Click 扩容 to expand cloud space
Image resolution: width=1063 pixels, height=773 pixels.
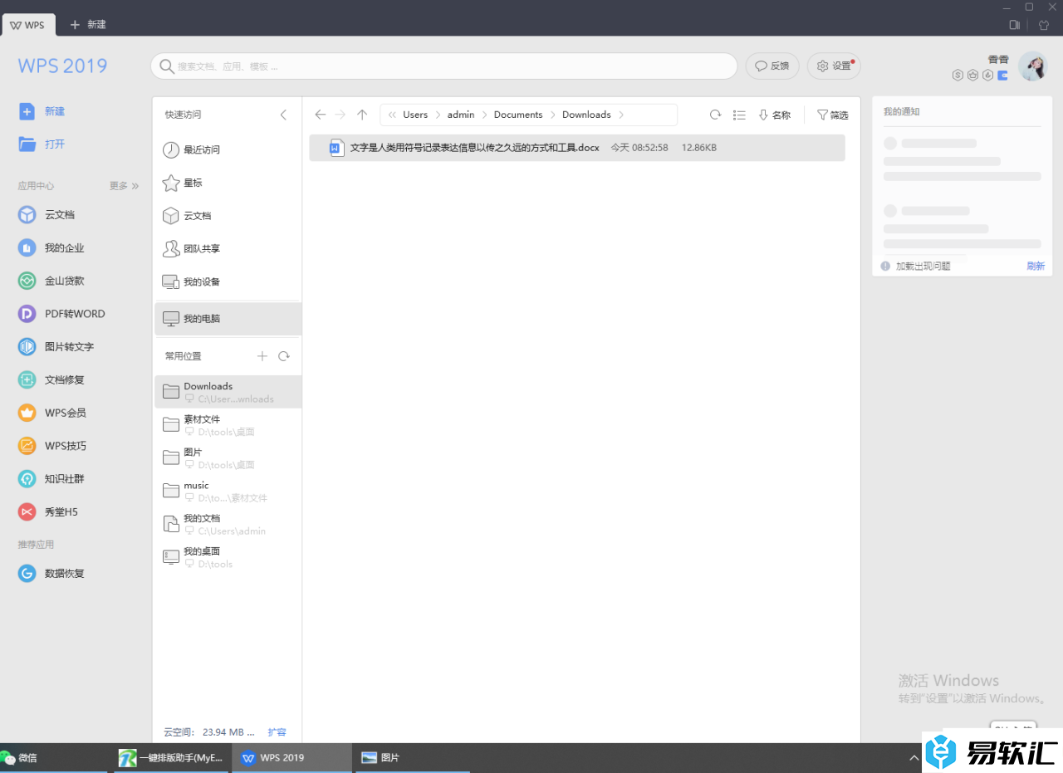click(x=277, y=732)
